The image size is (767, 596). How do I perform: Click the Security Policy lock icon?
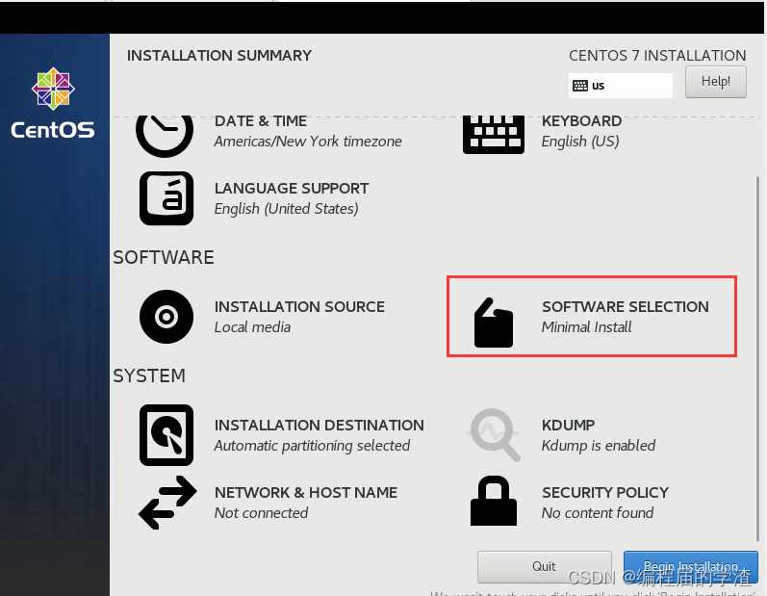click(x=494, y=501)
